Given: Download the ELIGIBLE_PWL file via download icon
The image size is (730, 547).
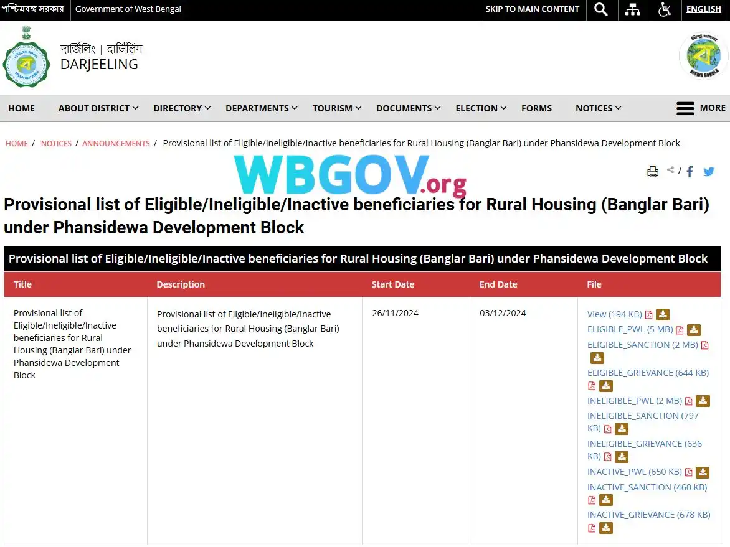Looking at the screenshot, I should 694,330.
